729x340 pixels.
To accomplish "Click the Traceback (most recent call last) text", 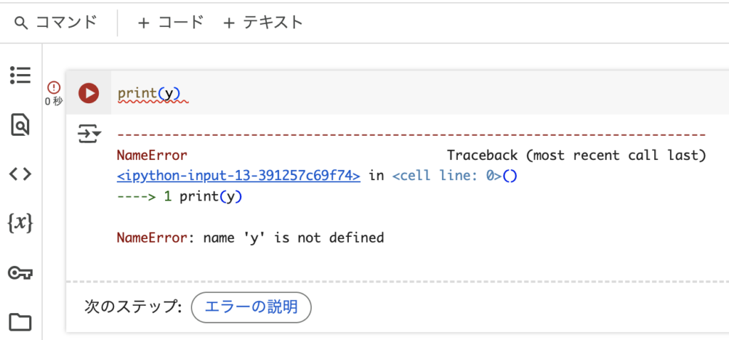I will [577, 156].
